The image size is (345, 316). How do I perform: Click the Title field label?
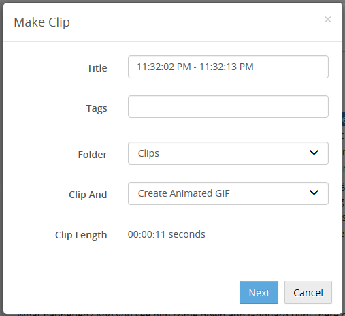[97, 68]
